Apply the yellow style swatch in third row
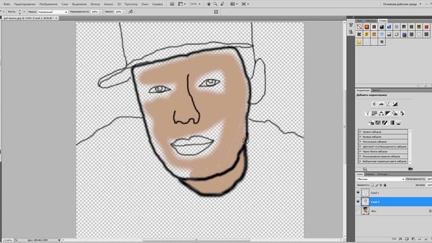Image resolution: width=432 pixels, height=243 pixels. 359,42
